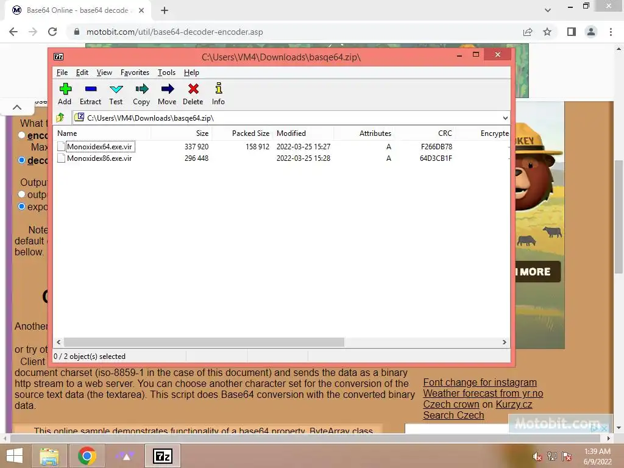Open the Windows Start button
Viewport: 624px width, 468px height.
coord(15,456)
